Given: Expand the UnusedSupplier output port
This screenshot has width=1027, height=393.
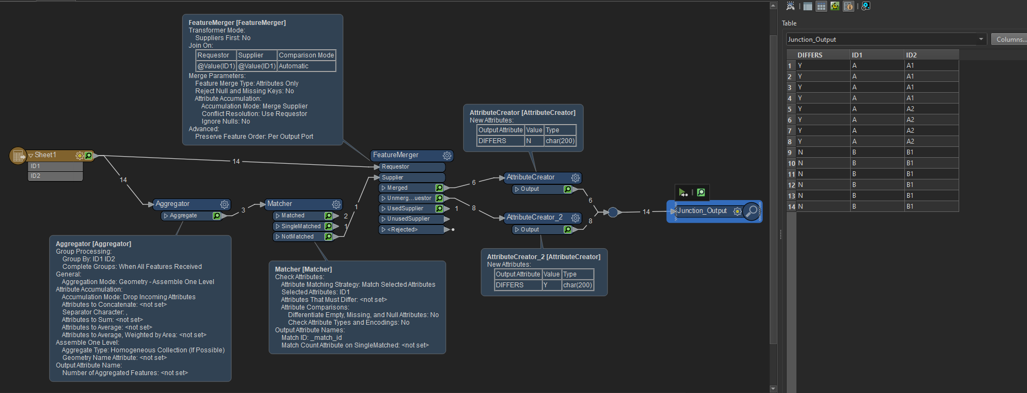Looking at the screenshot, I should pos(384,218).
